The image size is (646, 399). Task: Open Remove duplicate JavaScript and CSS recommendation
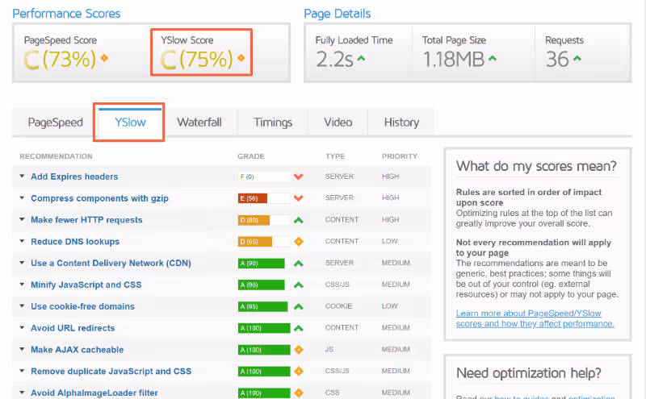(111, 371)
